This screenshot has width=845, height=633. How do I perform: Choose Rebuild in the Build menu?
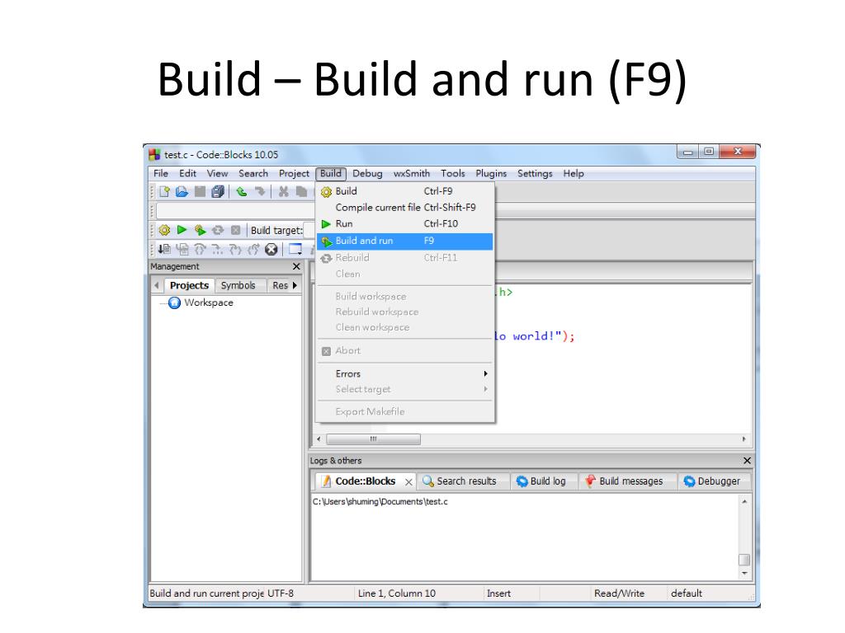(404, 258)
